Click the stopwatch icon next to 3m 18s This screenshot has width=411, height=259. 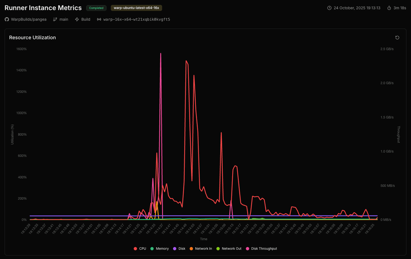[389, 8]
